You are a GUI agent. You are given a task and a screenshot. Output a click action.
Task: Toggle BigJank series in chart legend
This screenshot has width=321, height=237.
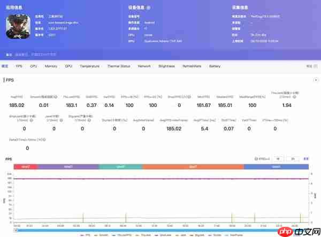point(197,235)
